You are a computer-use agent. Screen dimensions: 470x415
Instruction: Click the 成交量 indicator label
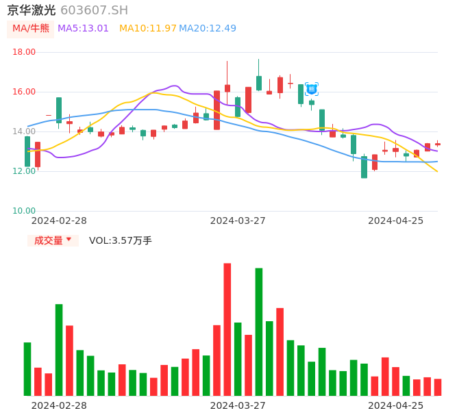tap(48, 240)
